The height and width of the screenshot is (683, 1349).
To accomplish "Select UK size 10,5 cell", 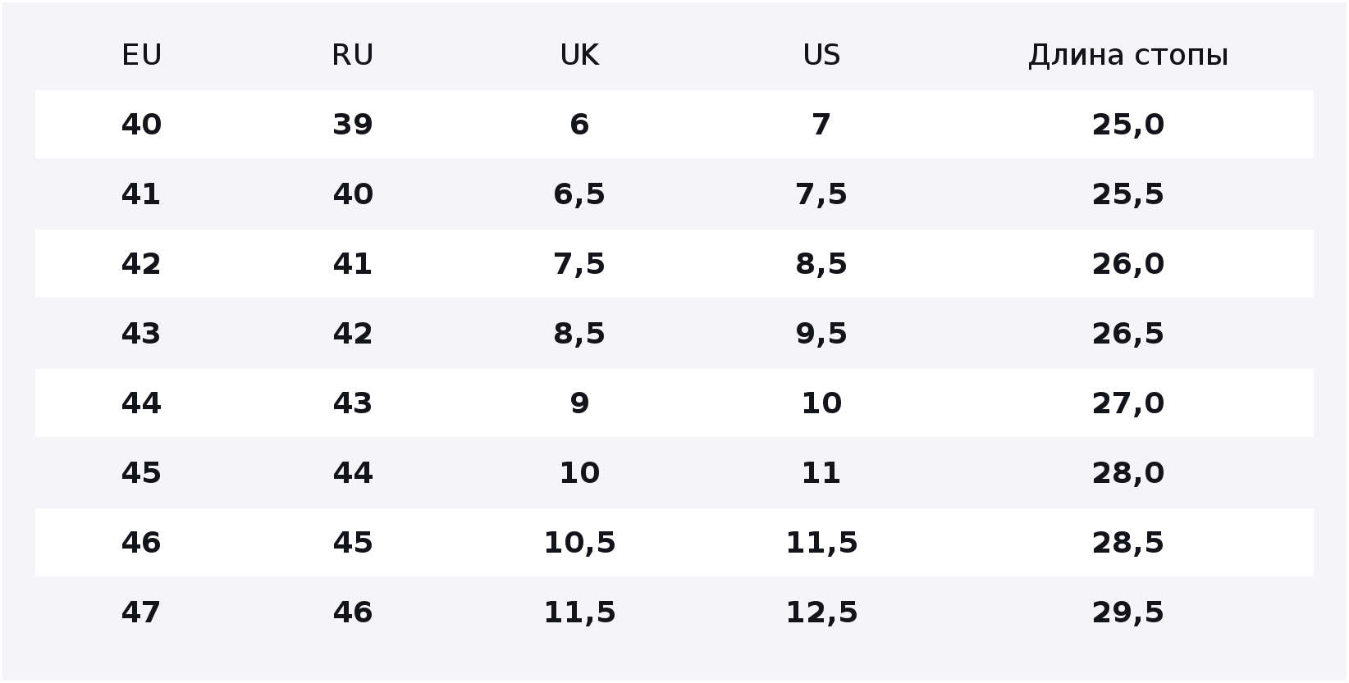I will click(x=579, y=543).
